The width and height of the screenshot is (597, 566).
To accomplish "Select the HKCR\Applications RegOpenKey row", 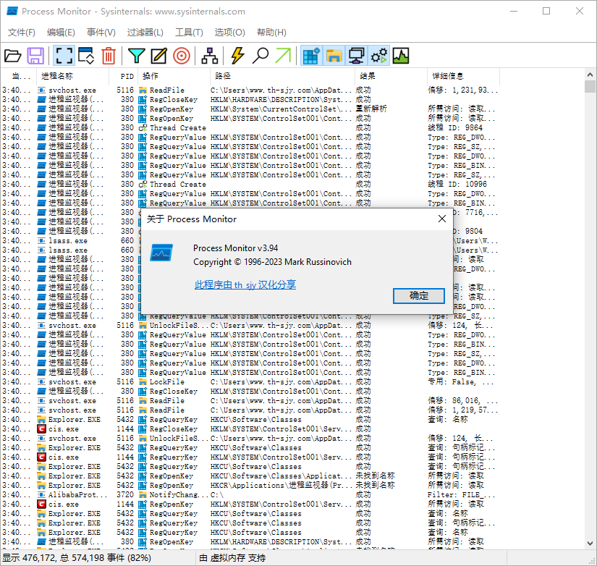I will [x=250, y=485].
